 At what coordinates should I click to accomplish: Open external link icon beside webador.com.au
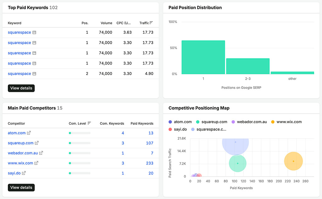click(x=41, y=153)
